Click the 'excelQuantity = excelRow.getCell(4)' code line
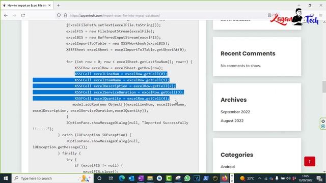The width and height of the screenshot is (326, 183). pos(122,98)
